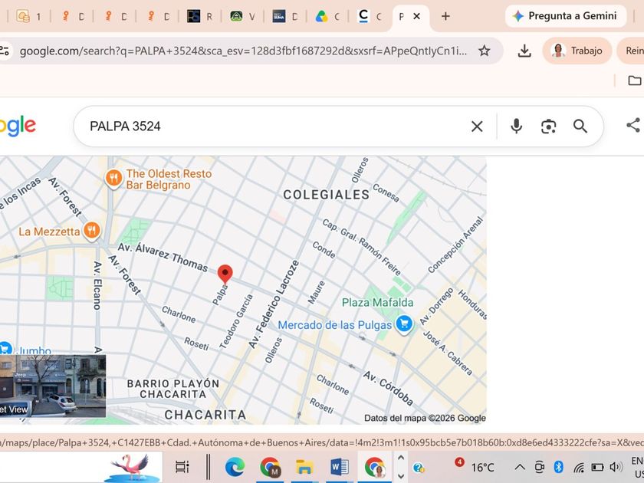Click the Av. Álvarez Thomas street label
The width and height of the screenshot is (644, 483).
pos(163,257)
